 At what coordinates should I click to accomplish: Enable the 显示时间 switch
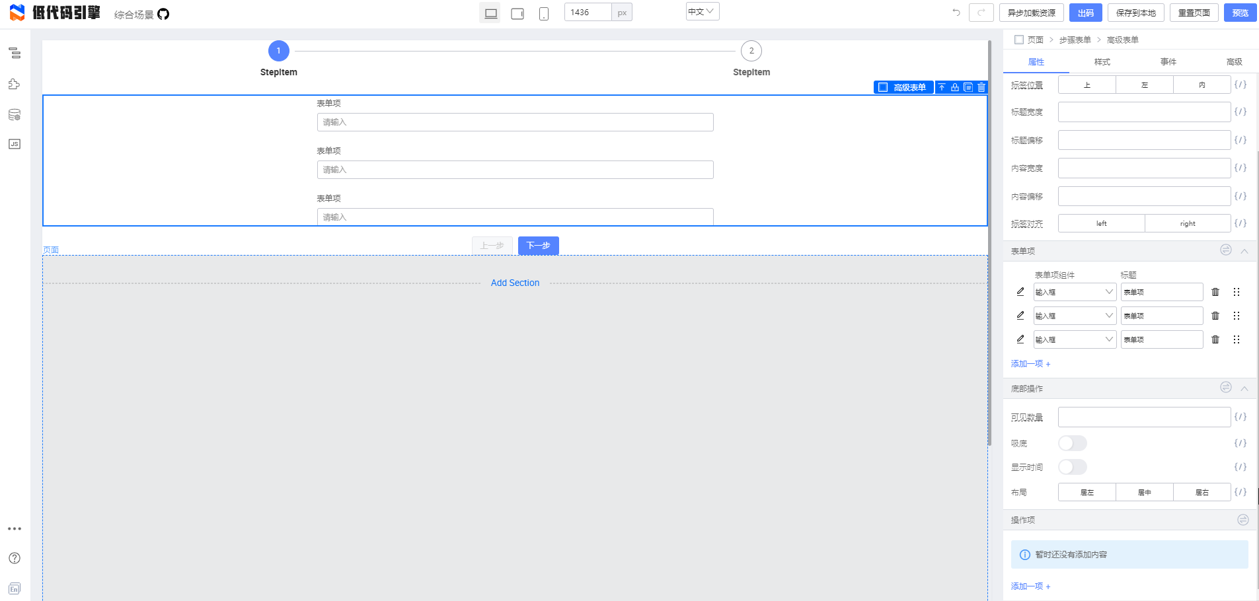tap(1072, 467)
